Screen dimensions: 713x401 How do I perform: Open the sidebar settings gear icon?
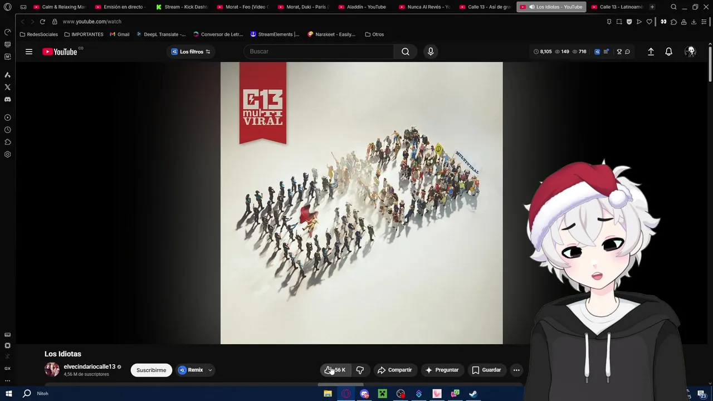(7, 154)
